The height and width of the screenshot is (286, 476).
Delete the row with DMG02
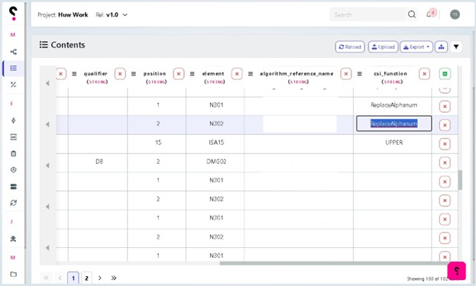pos(445,162)
